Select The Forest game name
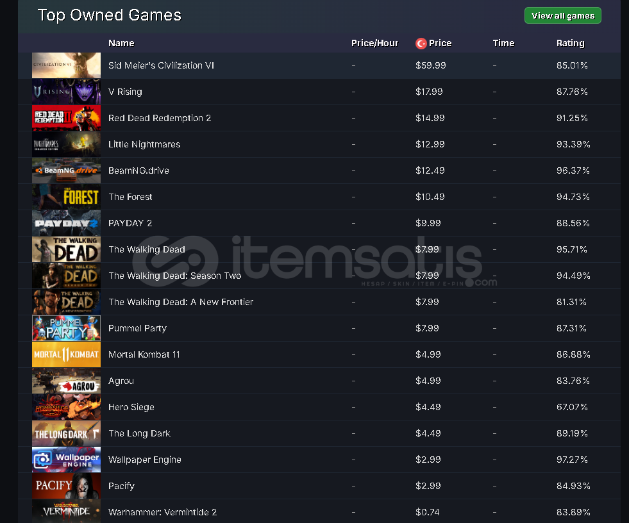Screen dimensions: 629x523 (130, 197)
